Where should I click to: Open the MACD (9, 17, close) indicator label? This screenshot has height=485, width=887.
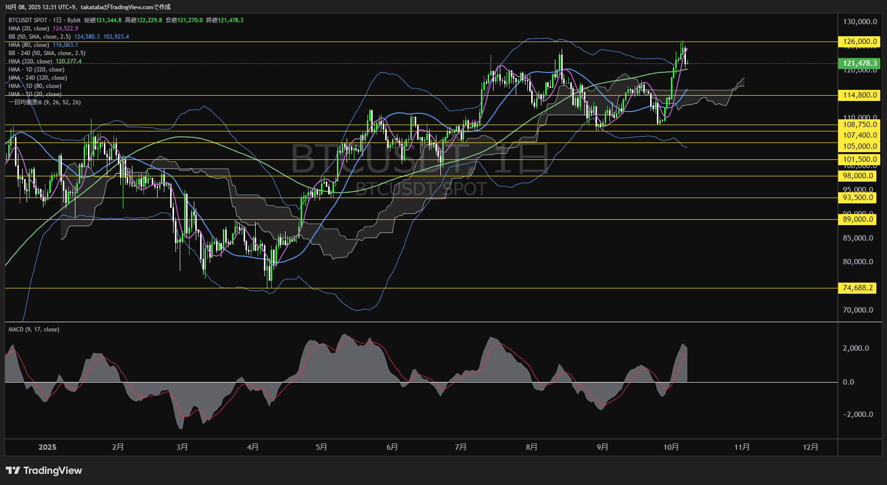click(x=34, y=329)
